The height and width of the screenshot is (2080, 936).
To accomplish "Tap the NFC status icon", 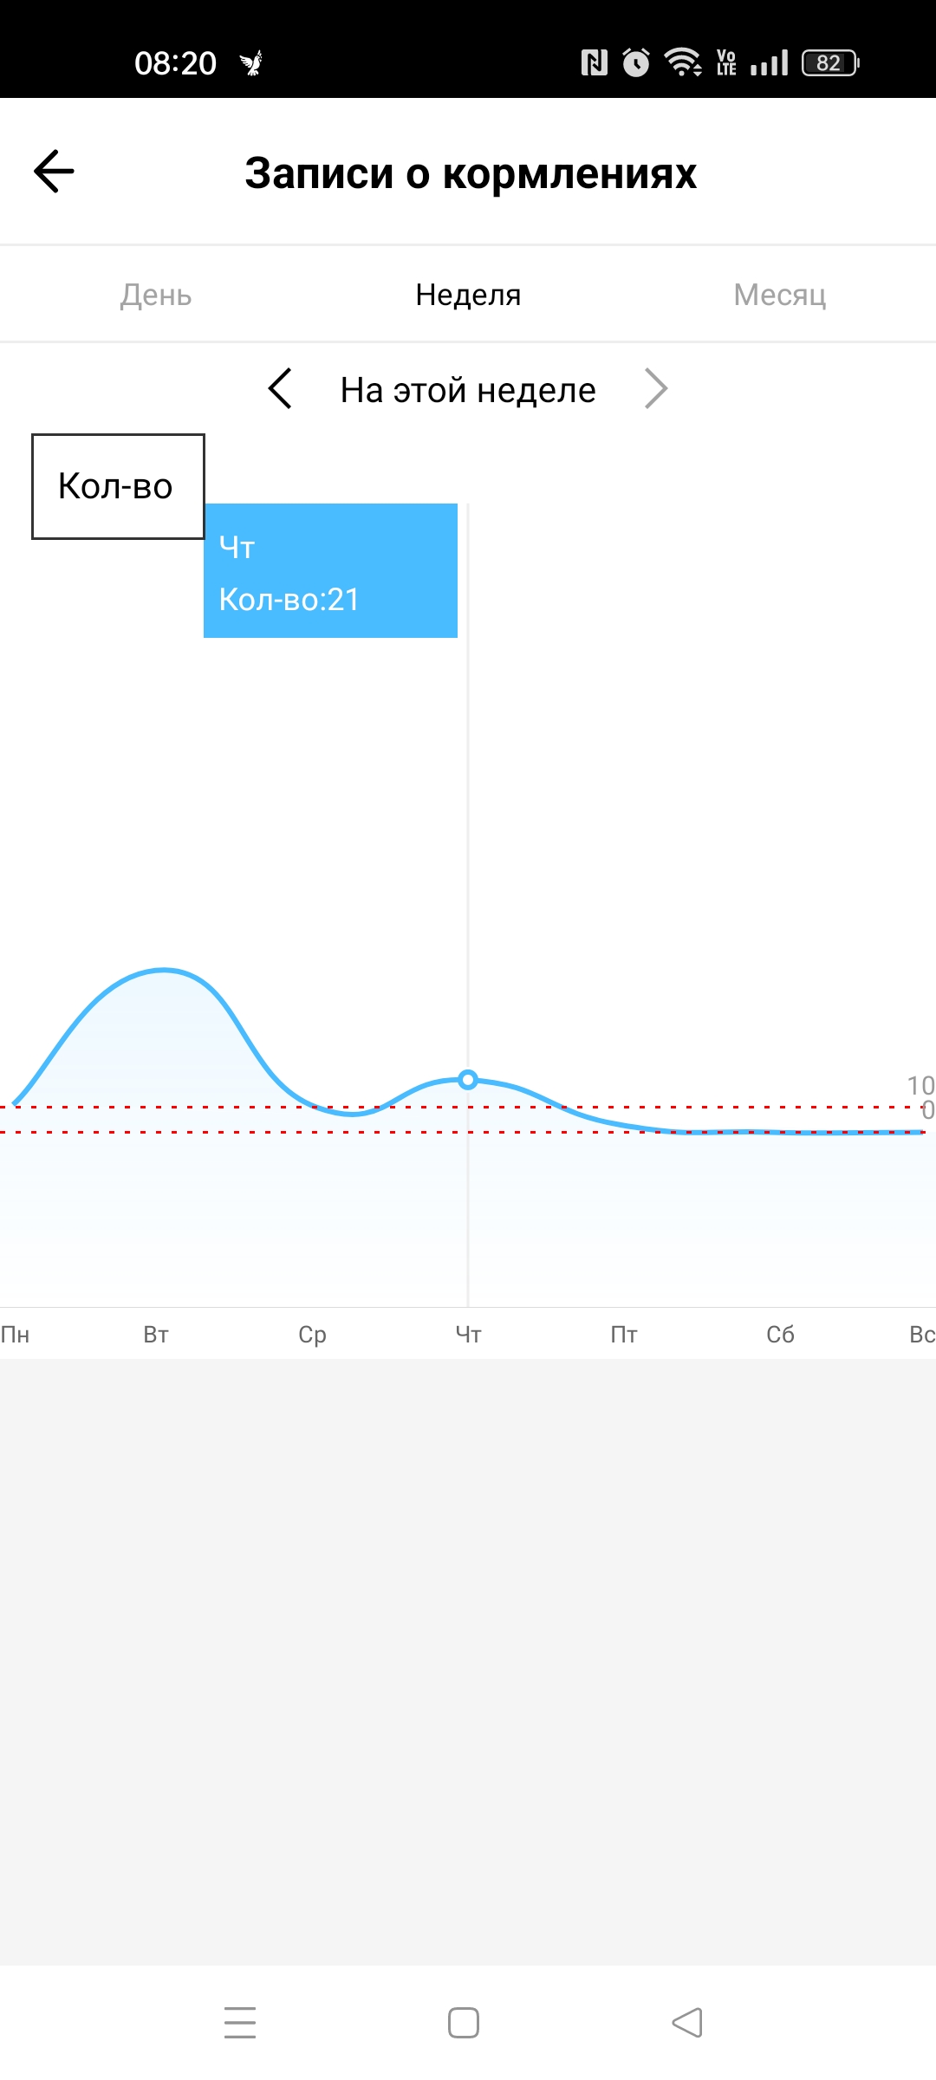I will pos(595,62).
